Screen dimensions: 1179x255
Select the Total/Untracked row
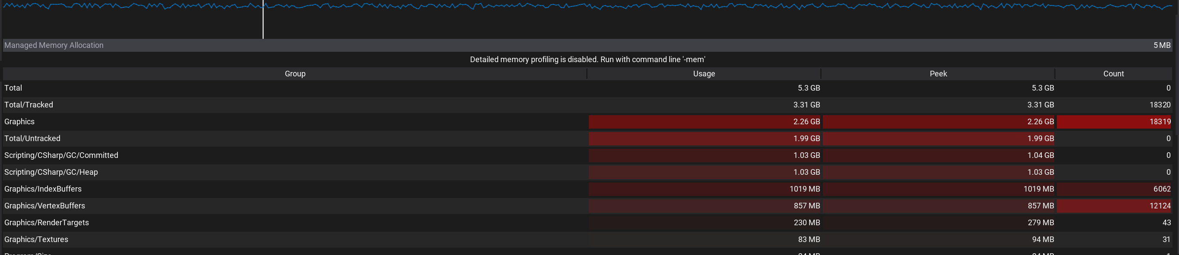pos(32,138)
